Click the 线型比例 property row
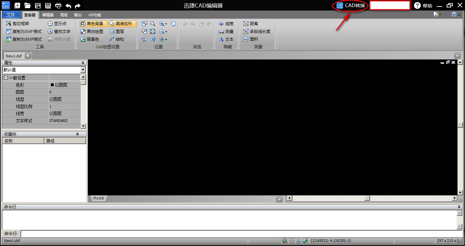 42,106
